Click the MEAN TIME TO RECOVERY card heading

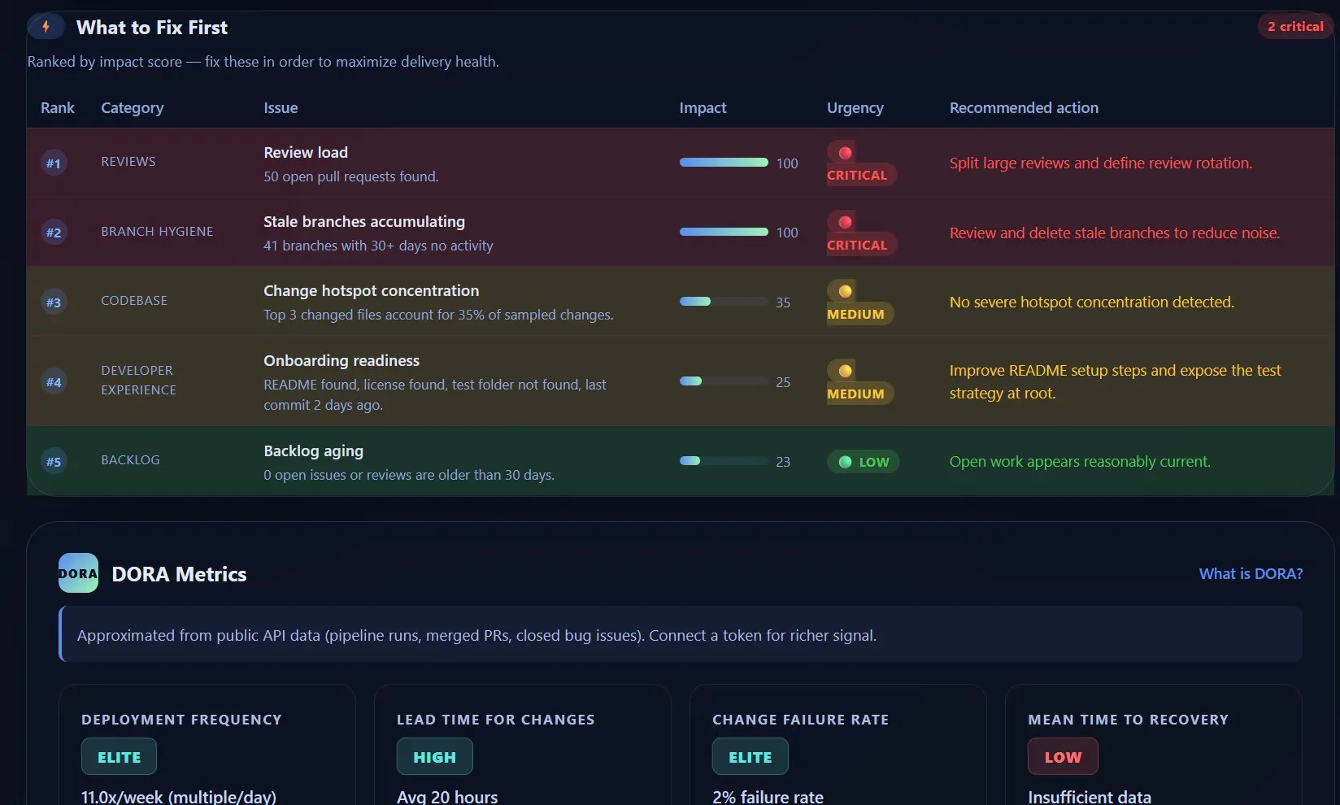tap(1129, 720)
